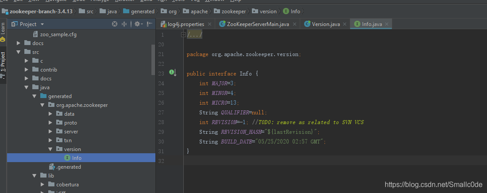The width and height of the screenshot is (487, 193).
Task: Click the zookeeper breadcrumb
Action: click(230, 11)
